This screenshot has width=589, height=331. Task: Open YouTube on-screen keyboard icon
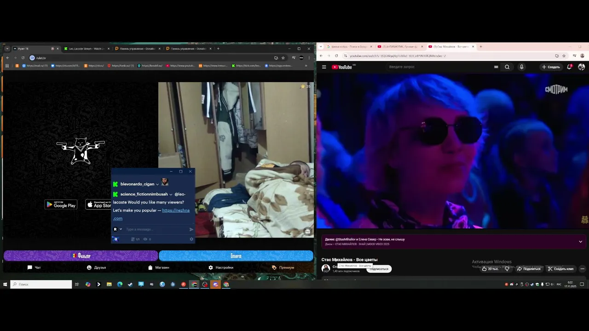[496, 67]
